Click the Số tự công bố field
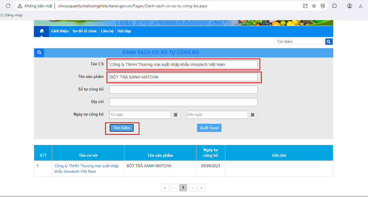This screenshot has height=197, width=368. coord(184,90)
